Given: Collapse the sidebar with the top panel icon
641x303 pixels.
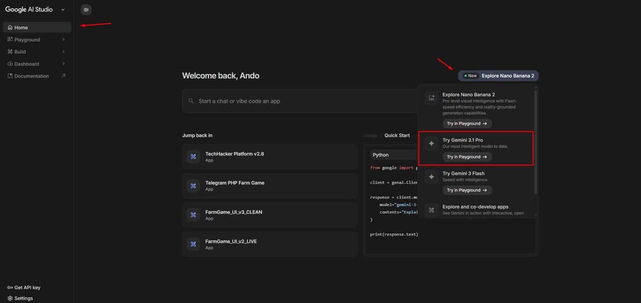Looking at the screenshot, I should (x=86, y=10).
